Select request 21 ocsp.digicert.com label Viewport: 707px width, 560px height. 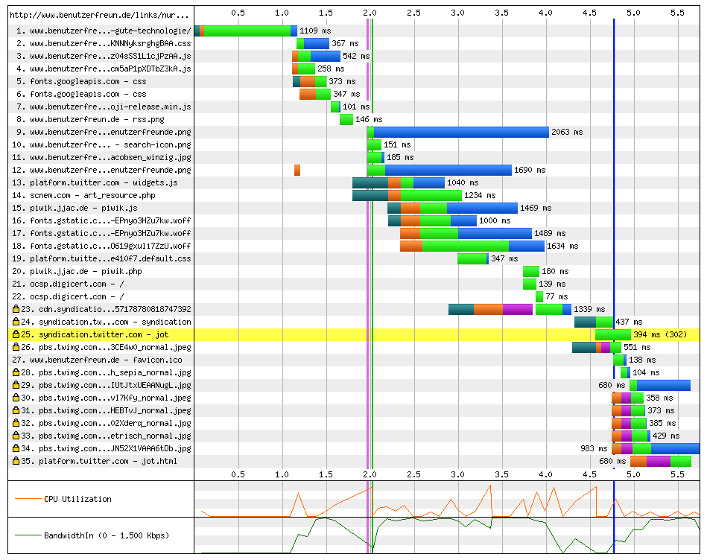pos(68,284)
